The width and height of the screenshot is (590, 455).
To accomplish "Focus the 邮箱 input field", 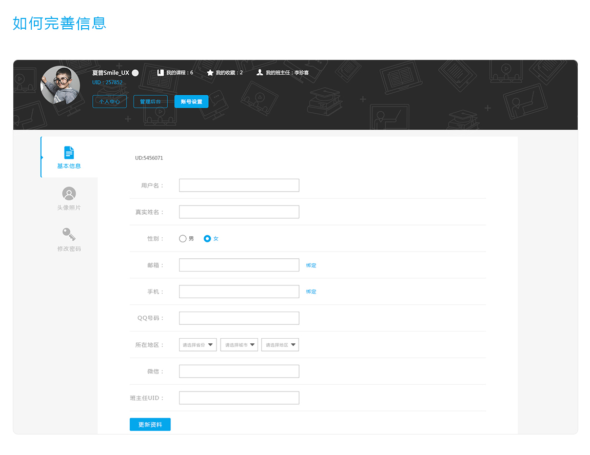I will click(x=239, y=265).
